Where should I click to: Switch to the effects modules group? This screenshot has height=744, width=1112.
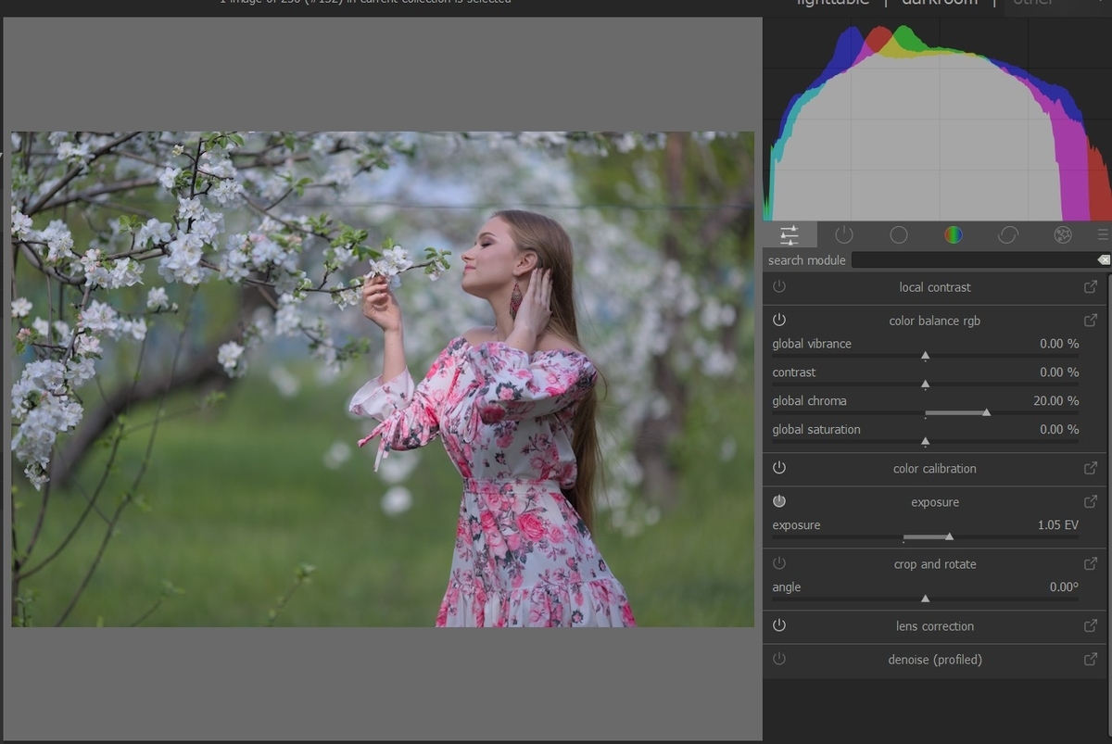click(x=1062, y=234)
